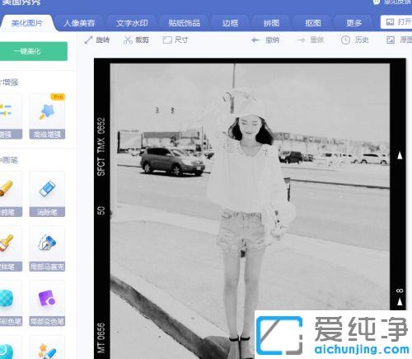Expand the 更多 more tab

point(353,23)
